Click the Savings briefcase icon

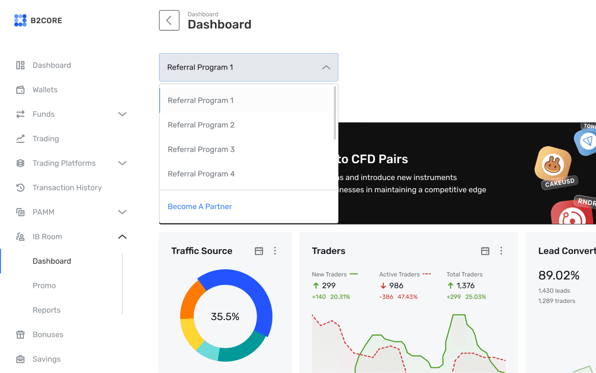[x=20, y=359]
